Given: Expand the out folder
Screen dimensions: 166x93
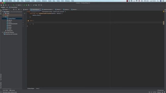Looking at the screenshot, I should pyautogui.click(x=4, y=15).
